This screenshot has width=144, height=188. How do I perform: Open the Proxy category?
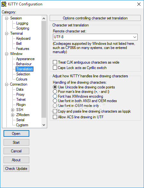[x=20, y=94]
